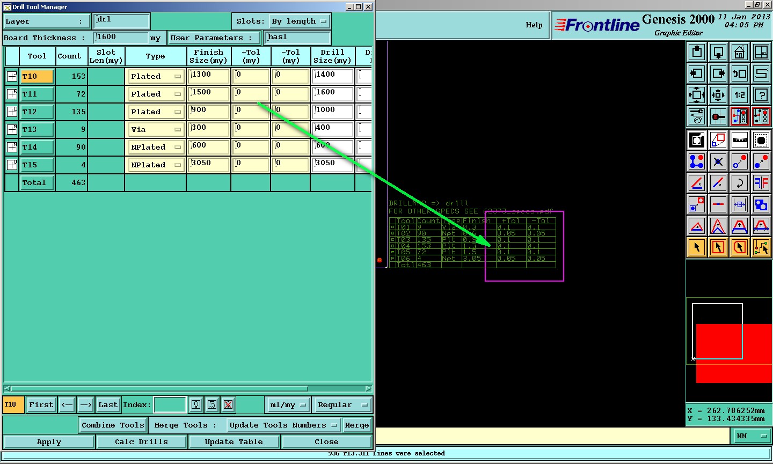Select the T15 tool button
The height and width of the screenshot is (464, 773).
click(37, 165)
